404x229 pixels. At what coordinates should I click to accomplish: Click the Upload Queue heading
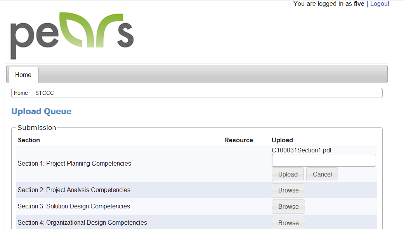(42, 112)
